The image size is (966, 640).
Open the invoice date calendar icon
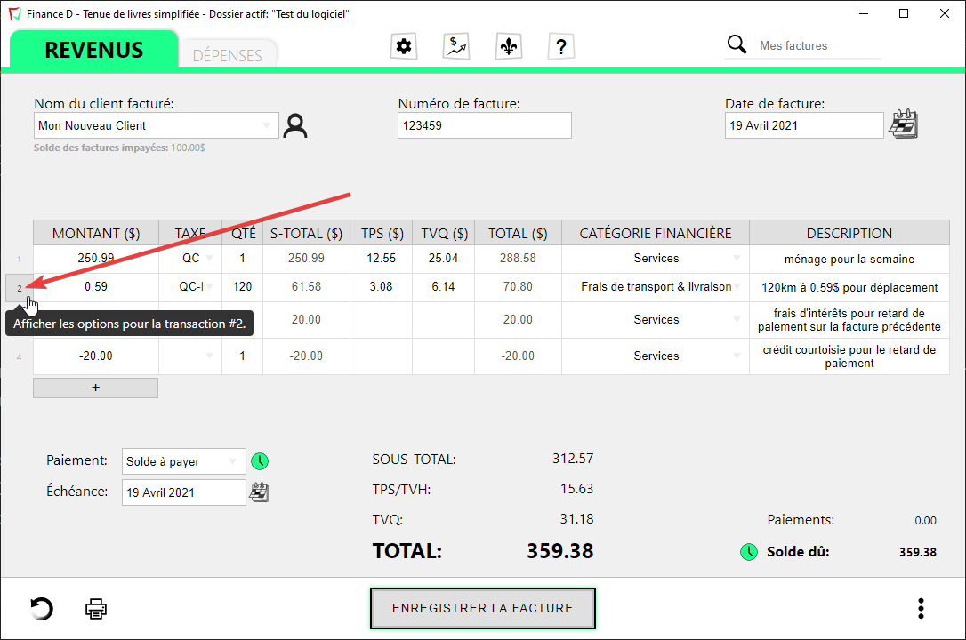pos(904,124)
